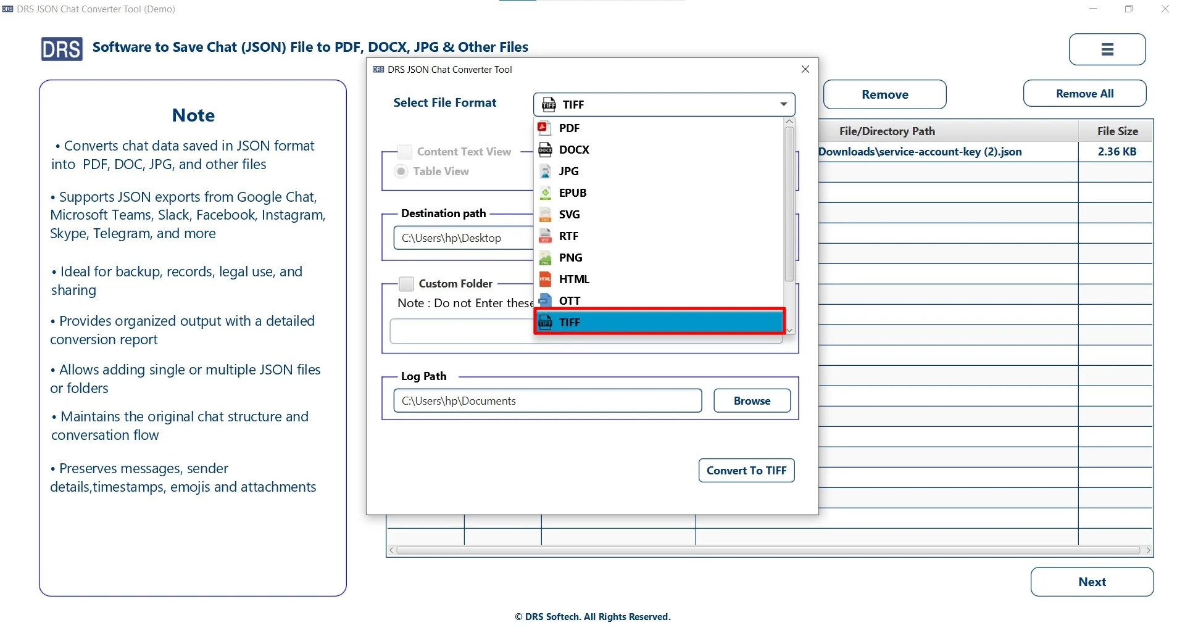Select the PNG format icon
Screen dimensions: 1185x628
[x=546, y=257]
